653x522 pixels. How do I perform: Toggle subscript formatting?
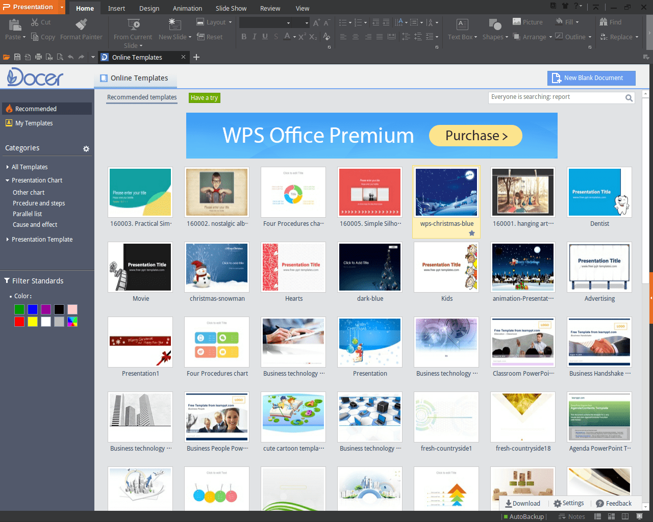[313, 37]
